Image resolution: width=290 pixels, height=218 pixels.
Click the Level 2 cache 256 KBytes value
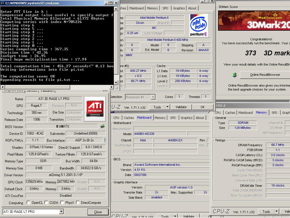[183, 81]
